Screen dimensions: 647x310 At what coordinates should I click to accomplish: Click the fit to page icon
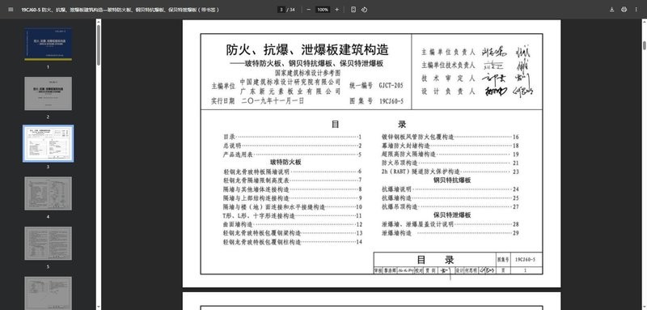353,10
